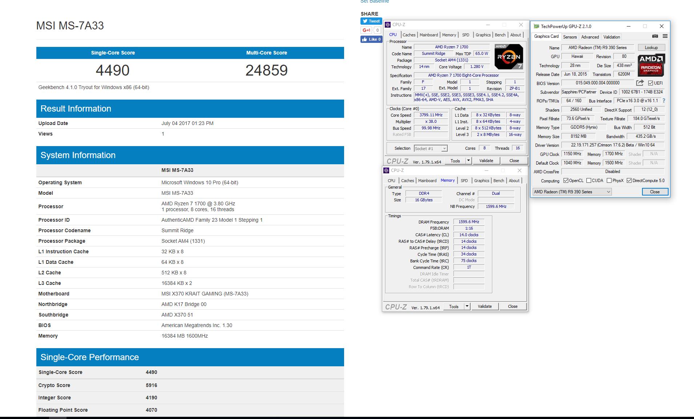The height and width of the screenshot is (419, 694).
Task: Click the Bus Interface question mark icon
Action: point(664,101)
